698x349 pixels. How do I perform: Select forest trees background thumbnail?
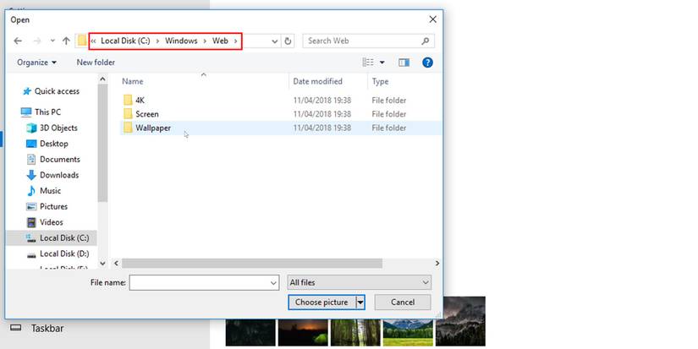(x=355, y=333)
